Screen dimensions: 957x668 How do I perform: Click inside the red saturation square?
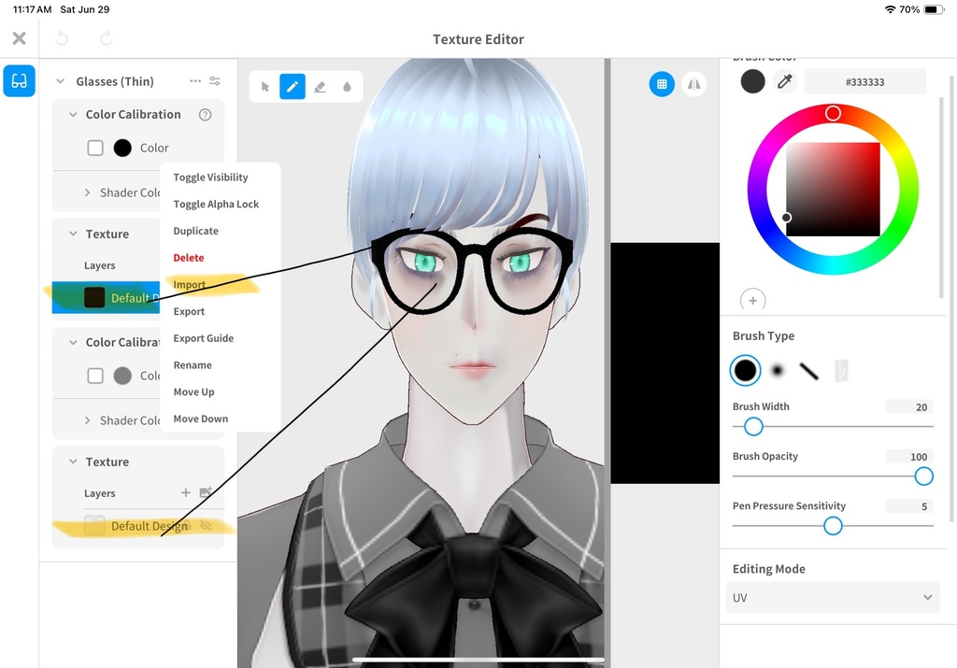[x=833, y=189]
